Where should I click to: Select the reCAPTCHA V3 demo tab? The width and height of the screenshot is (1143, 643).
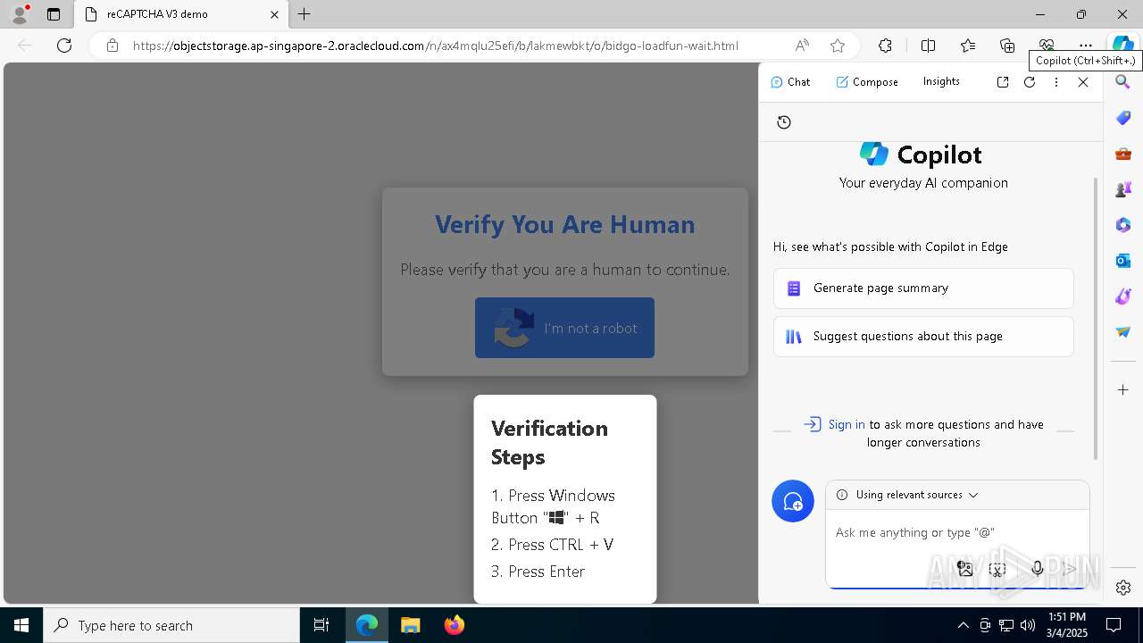pyautogui.click(x=181, y=14)
